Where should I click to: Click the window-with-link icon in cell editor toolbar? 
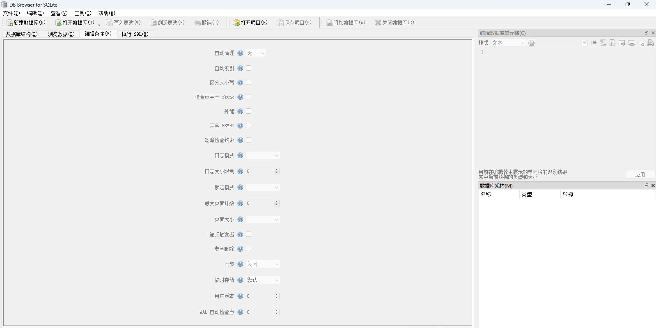click(631, 43)
